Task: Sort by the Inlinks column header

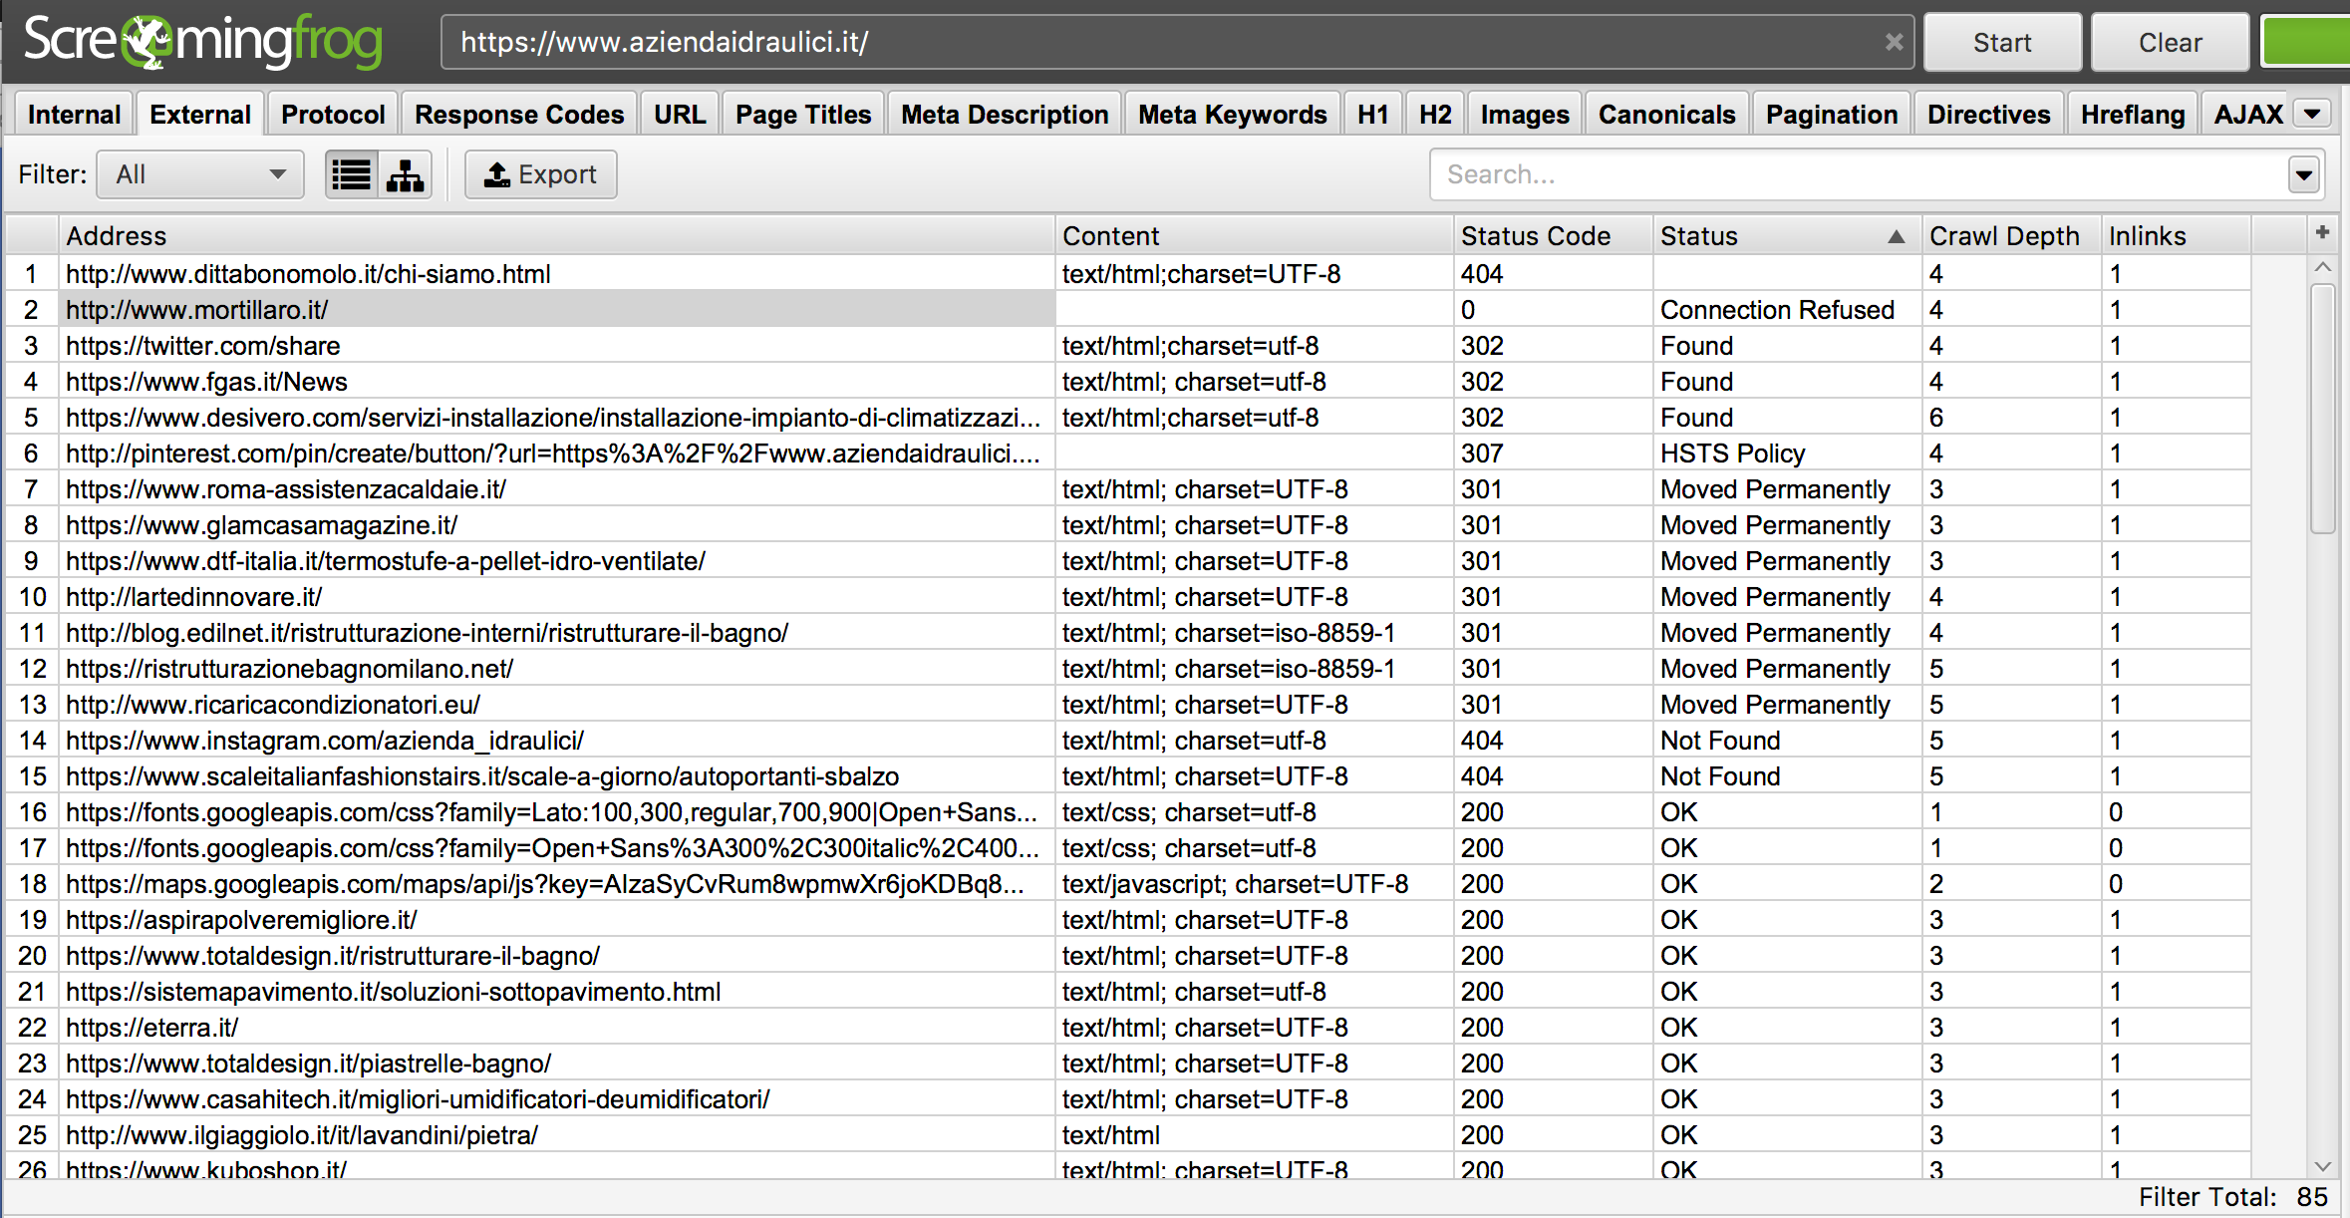Action: pos(2177,236)
